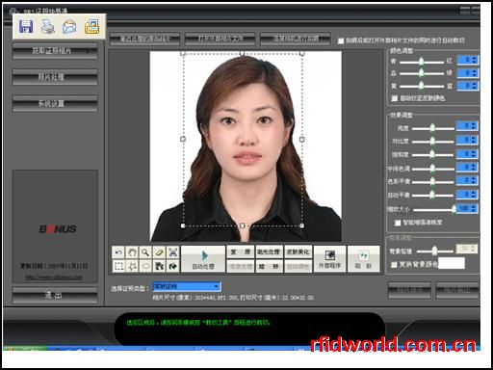This screenshot has height=370, width=493.
Task: Click the 对比度 contrast slider handle
Action: pyautogui.click(x=432, y=141)
